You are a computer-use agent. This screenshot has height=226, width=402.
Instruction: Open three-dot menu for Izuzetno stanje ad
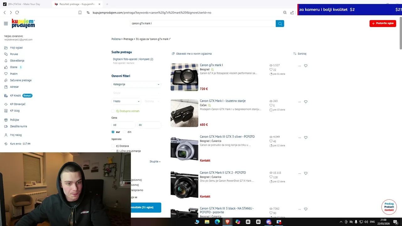coord(300,102)
